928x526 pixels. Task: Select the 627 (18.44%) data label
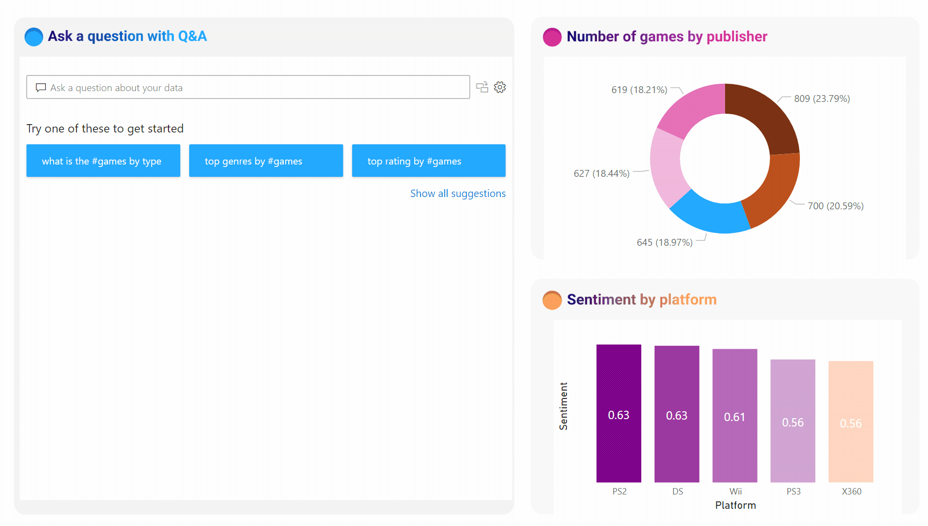click(x=601, y=173)
